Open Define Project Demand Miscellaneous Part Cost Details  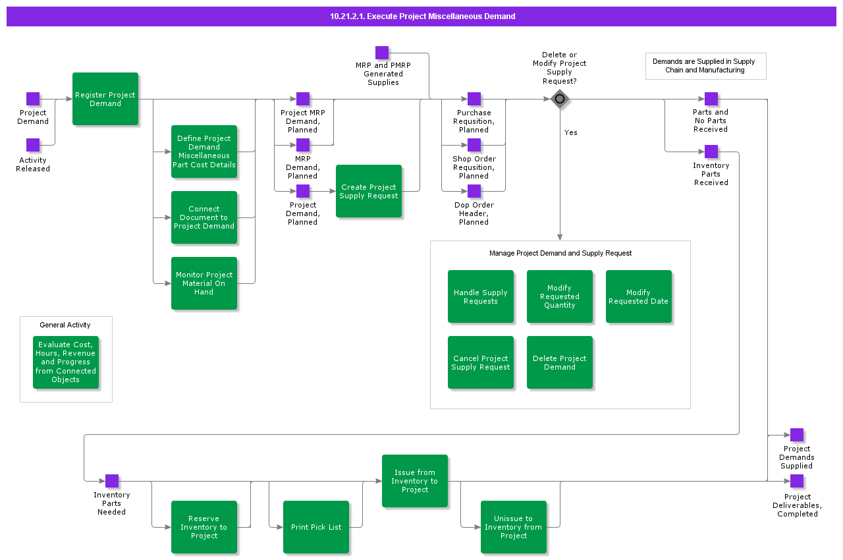(x=204, y=152)
